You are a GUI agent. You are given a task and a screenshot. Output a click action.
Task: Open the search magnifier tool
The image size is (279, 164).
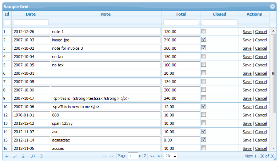pyautogui.click(x=33, y=156)
